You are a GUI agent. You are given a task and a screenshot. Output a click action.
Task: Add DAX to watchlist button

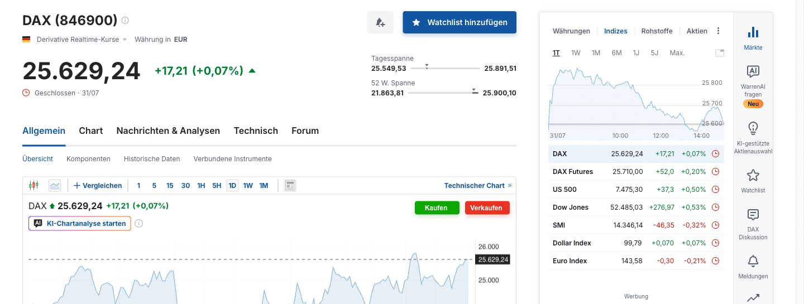[460, 22]
